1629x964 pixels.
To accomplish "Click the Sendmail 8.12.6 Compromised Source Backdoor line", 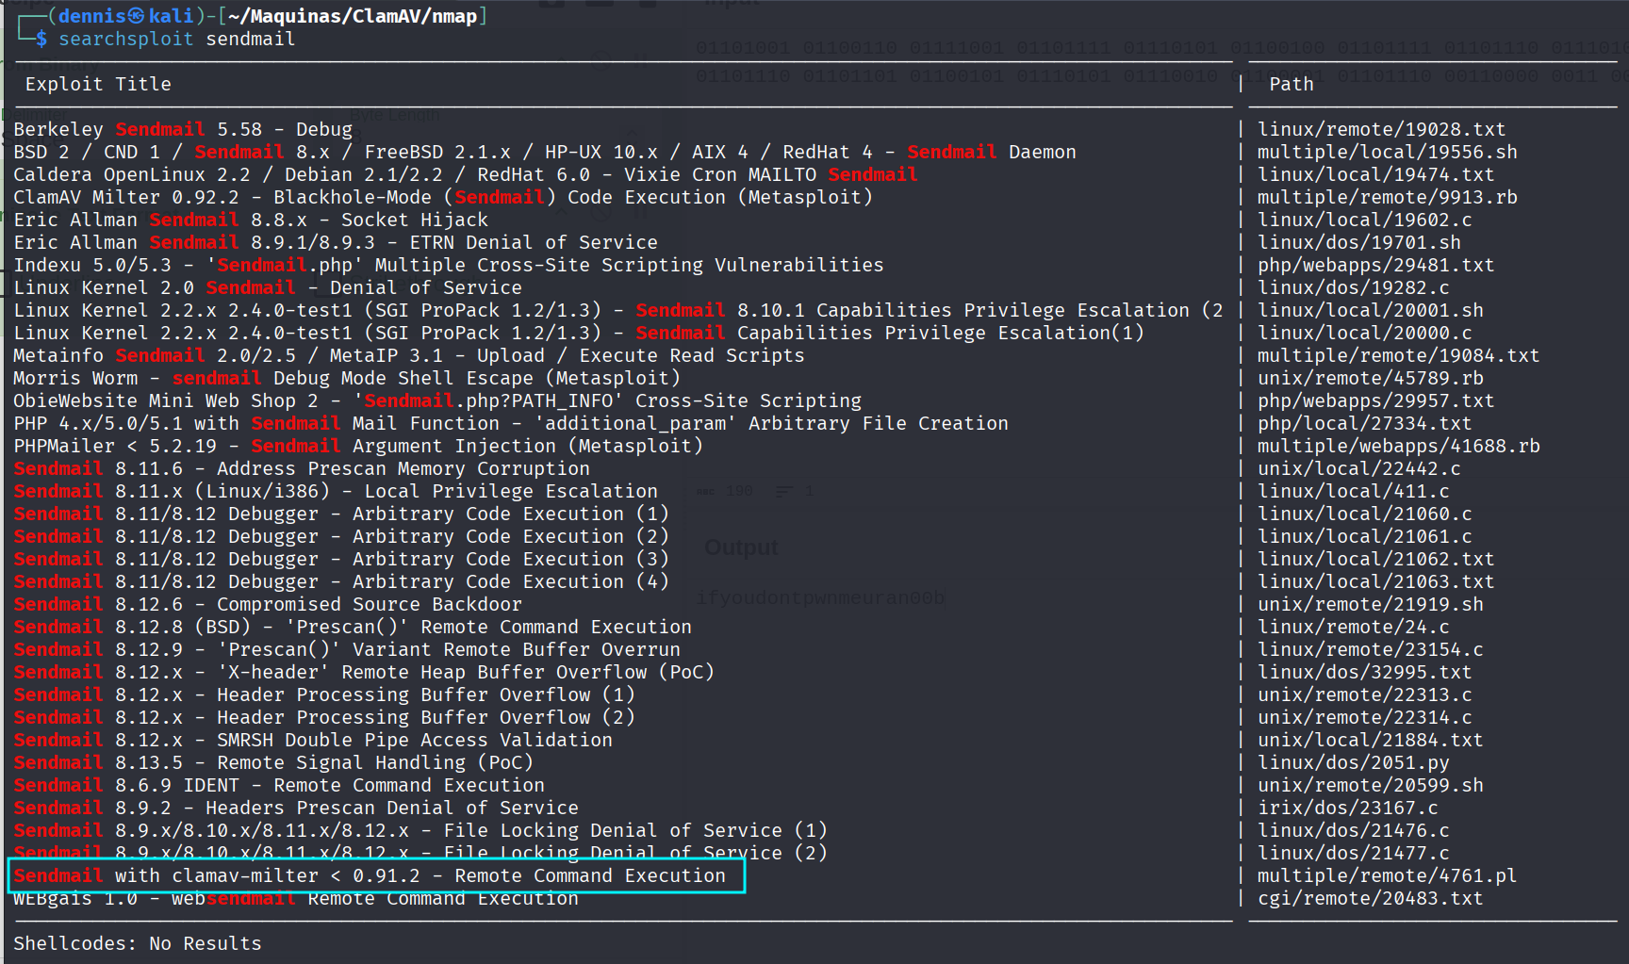I will coord(267,604).
